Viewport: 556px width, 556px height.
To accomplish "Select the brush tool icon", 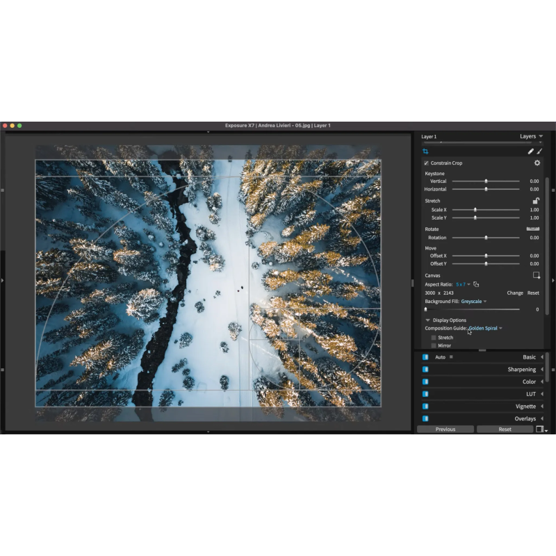I will click(x=539, y=151).
